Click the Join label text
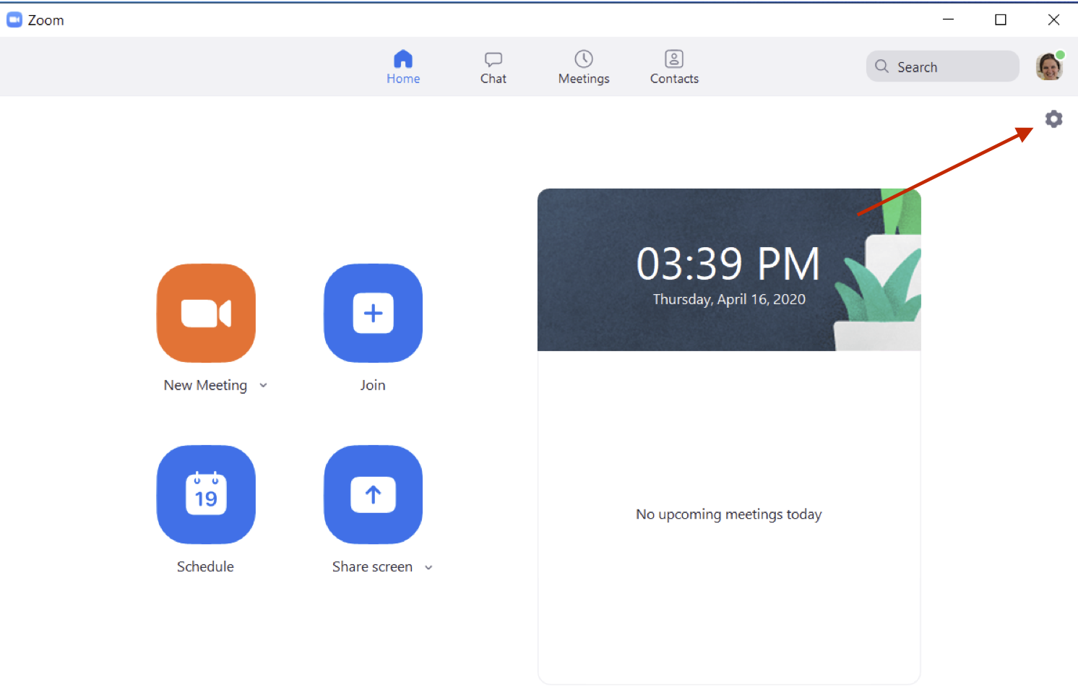1078x698 pixels. coord(373,385)
